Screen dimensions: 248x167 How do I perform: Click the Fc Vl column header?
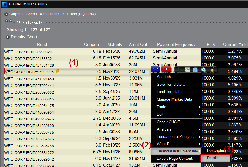[x=211, y=45]
